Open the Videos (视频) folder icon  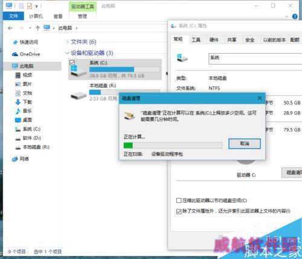coord(18,75)
